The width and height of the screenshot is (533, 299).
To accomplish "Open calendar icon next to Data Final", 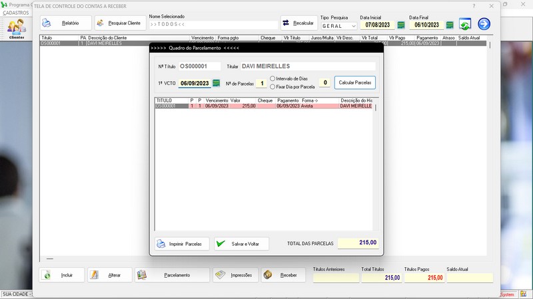I will [x=450, y=25].
